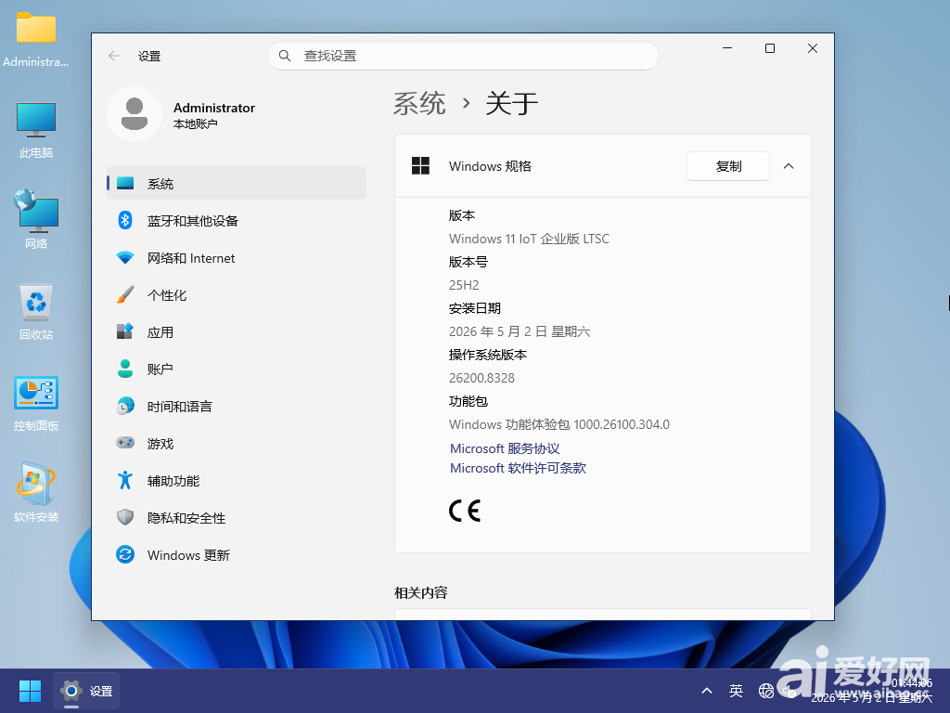Image resolution: width=950 pixels, height=713 pixels.
Task: Show hidden tray icons chevron
Action: [706, 691]
